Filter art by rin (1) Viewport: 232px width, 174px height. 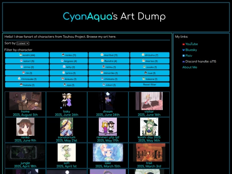(27, 73)
